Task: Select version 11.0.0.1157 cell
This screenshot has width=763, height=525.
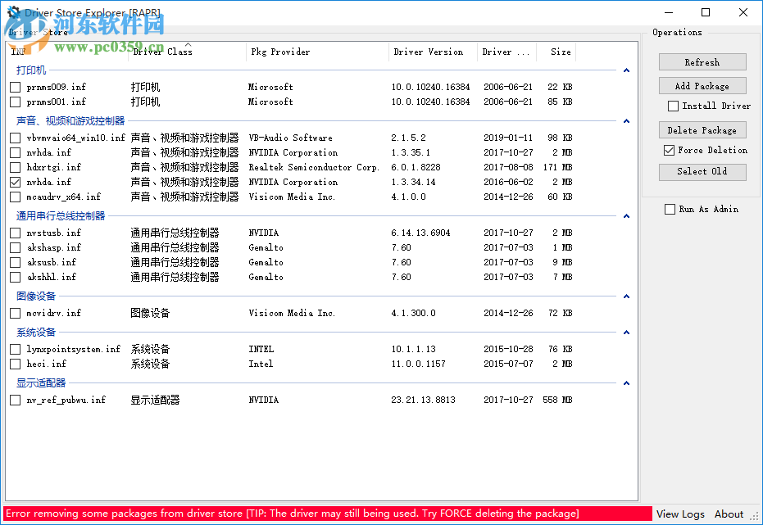Action: pyautogui.click(x=419, y=364)
